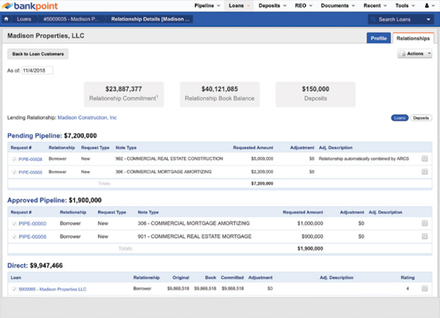440x318 pixels.
Task: Click the status icon beside loan 5000005
Action: point(15,289)
